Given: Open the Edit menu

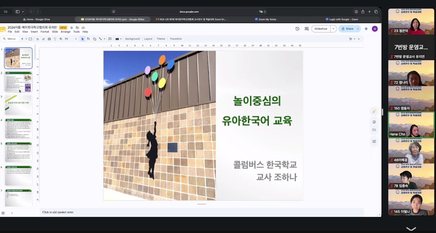Looking at the screenshot, I should tap(17, 32).
